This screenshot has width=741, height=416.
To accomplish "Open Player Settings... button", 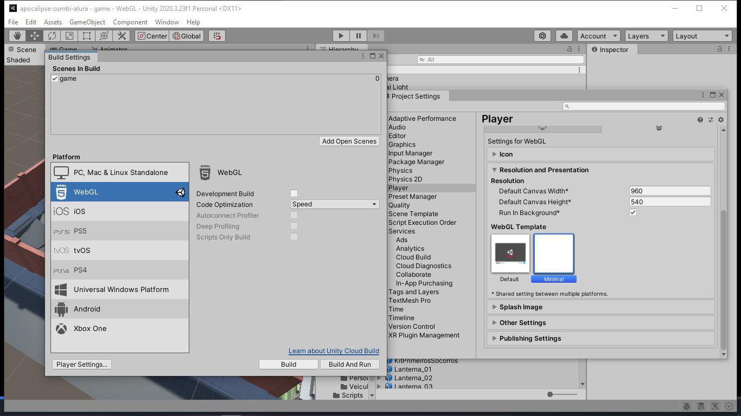I will pos(82,365).
